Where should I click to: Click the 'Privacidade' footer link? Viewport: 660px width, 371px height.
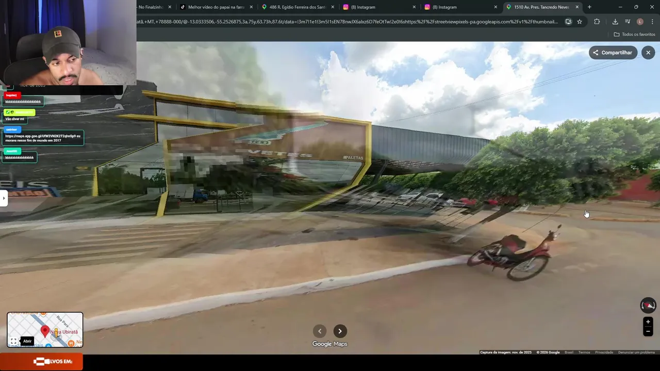[604, 352]
